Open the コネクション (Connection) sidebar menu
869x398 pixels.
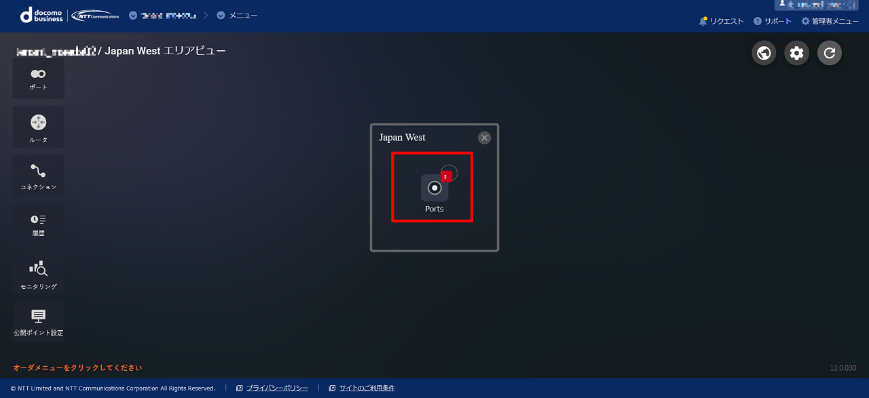click(x=38, y=176)
